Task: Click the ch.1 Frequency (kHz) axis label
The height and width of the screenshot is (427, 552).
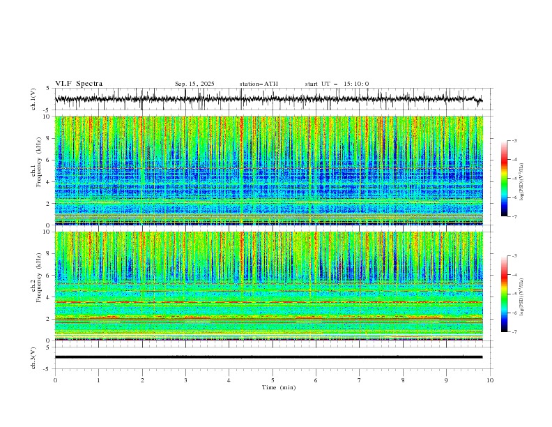Action: pyautogui.click(x=36, y=160)
